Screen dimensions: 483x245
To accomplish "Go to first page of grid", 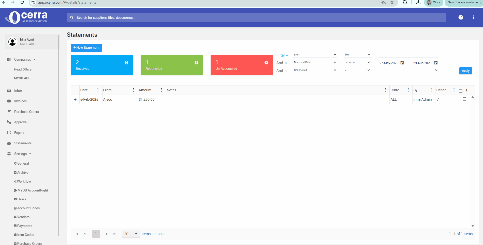I will pos(77,234).
